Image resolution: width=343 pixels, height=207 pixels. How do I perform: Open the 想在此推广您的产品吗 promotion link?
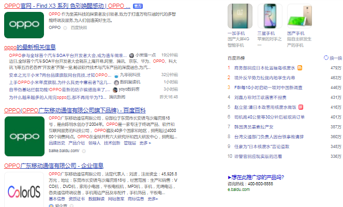256,178
